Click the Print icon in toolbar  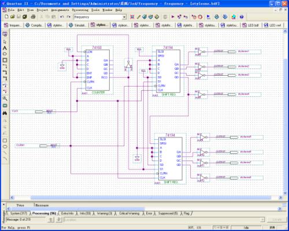33,17
